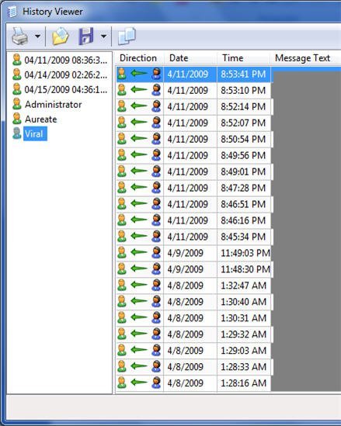This screenshot has width=341, height=426.
Task: Click the floppy disk save icon
Action: (x=86, y=36)
